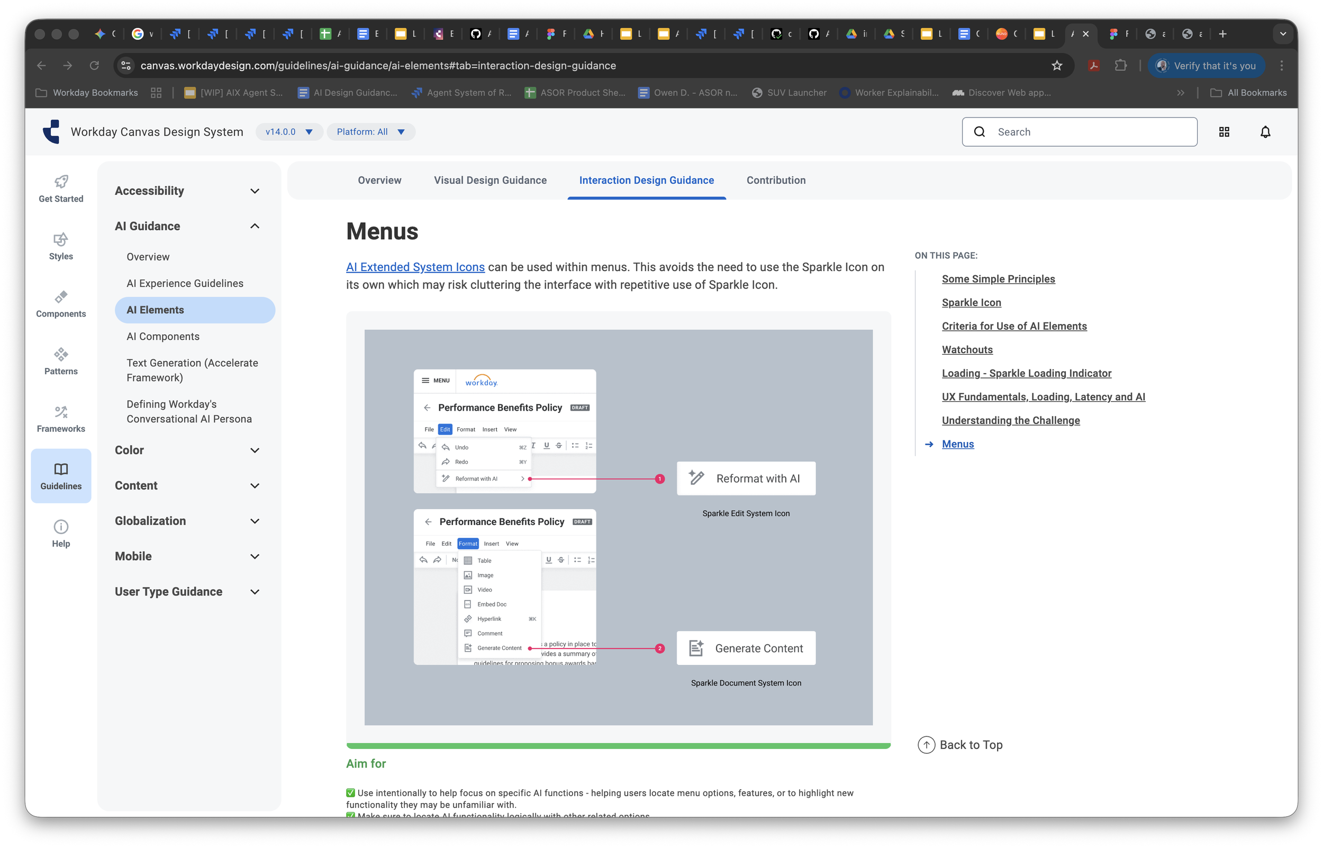This screenshot has width=1323, height=848.
Task: Expand the Mobile section
Action: [187, 556]
